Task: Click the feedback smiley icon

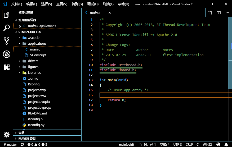Action: tap(218, 144)
